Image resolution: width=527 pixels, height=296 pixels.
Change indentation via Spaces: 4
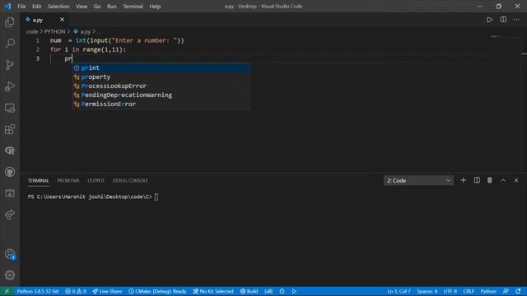click(427, 291)
